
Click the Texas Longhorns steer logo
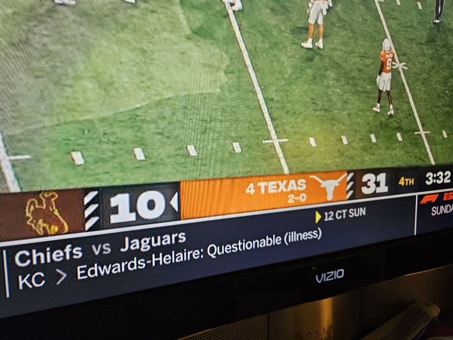(x=329, y=186)
